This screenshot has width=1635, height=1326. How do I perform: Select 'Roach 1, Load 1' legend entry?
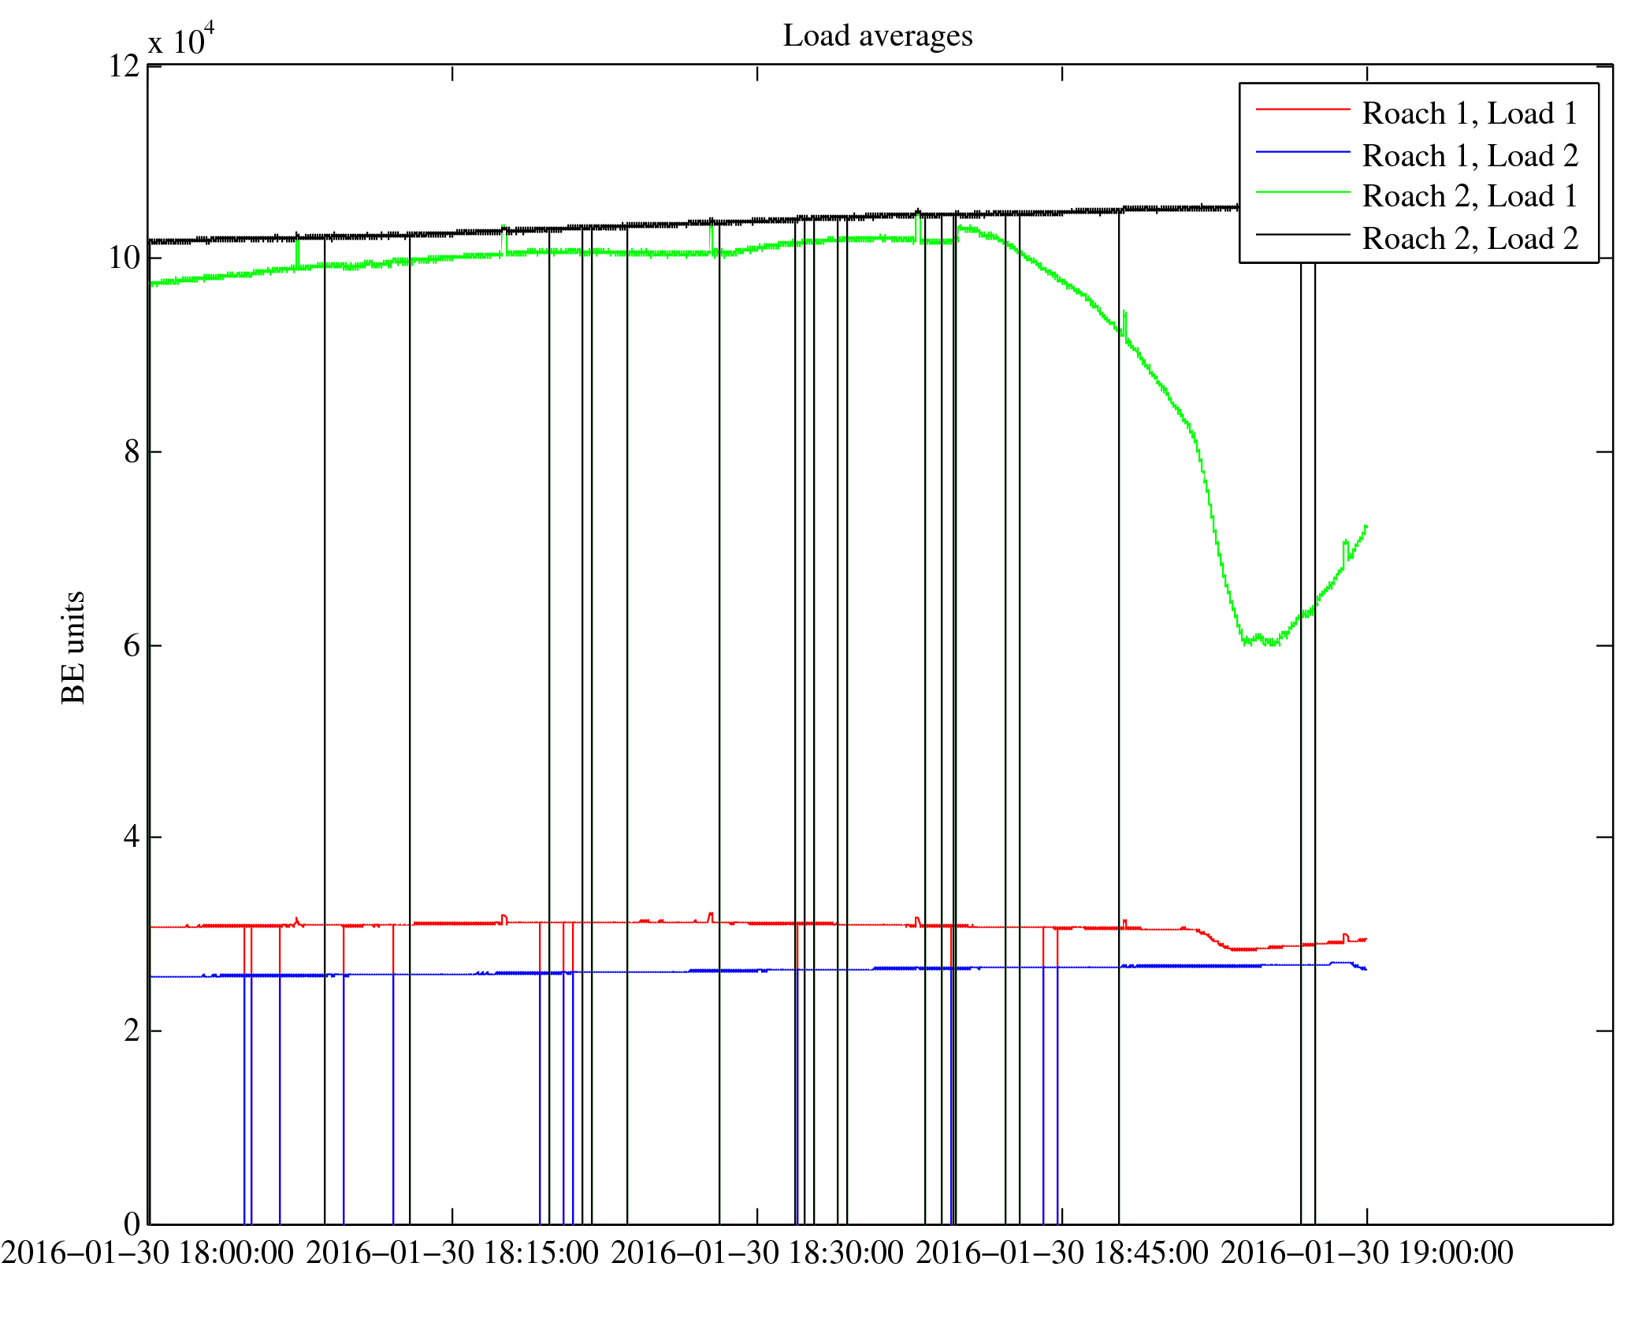pyautogui.click(x=1470, y=113)
